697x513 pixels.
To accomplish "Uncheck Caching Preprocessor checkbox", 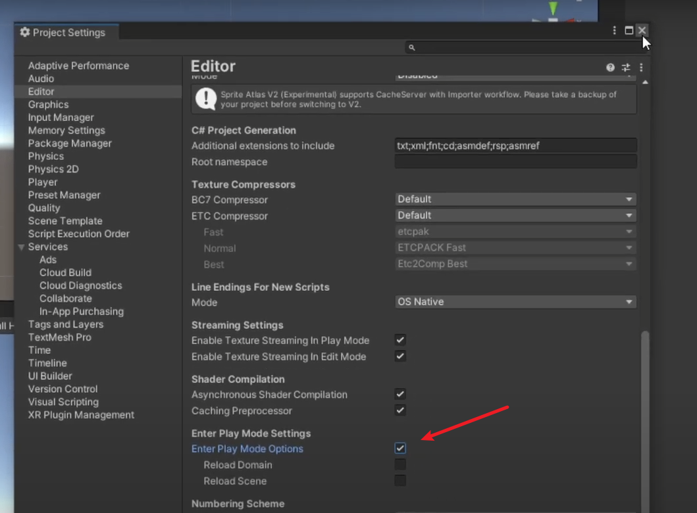I will click(400, 410).
